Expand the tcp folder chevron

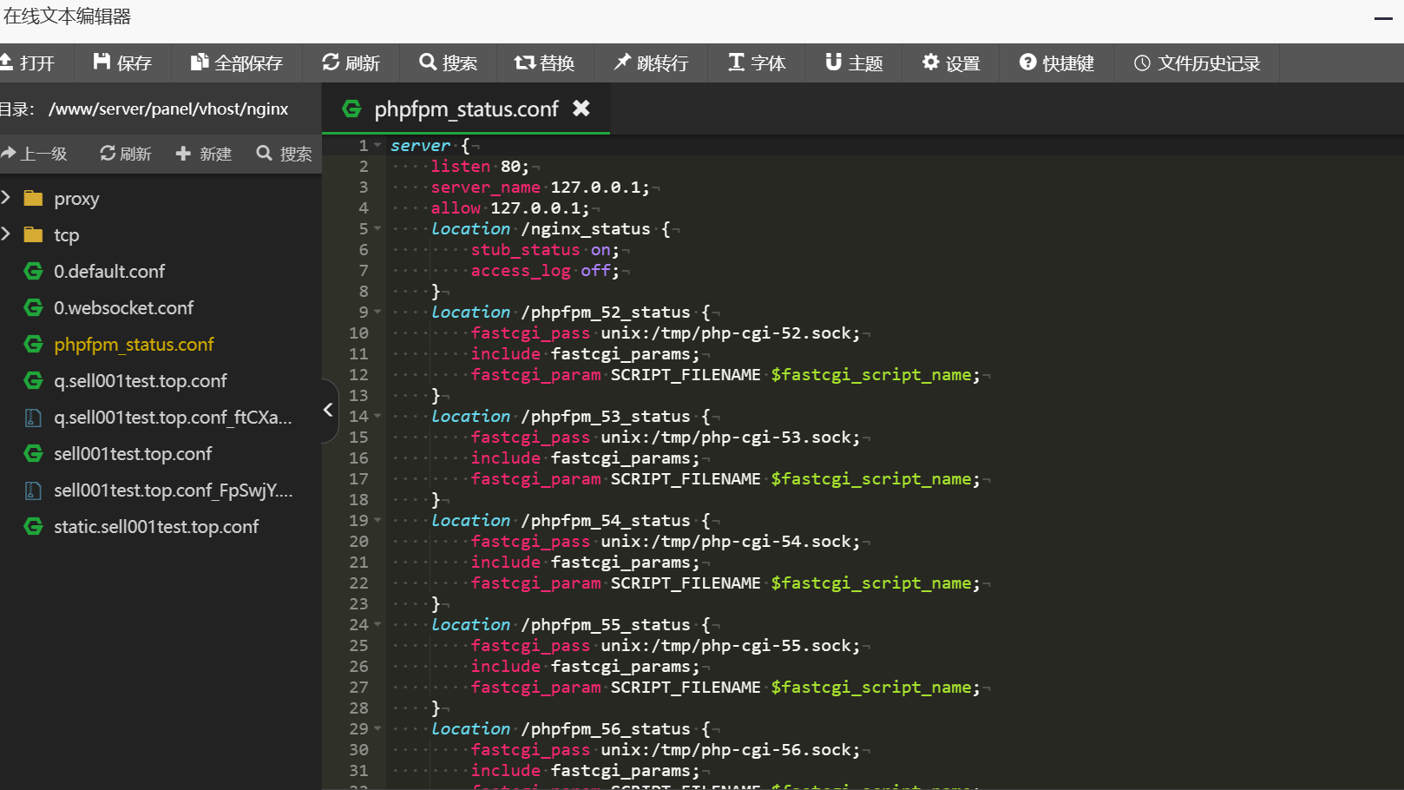click(x=6, y=234)
